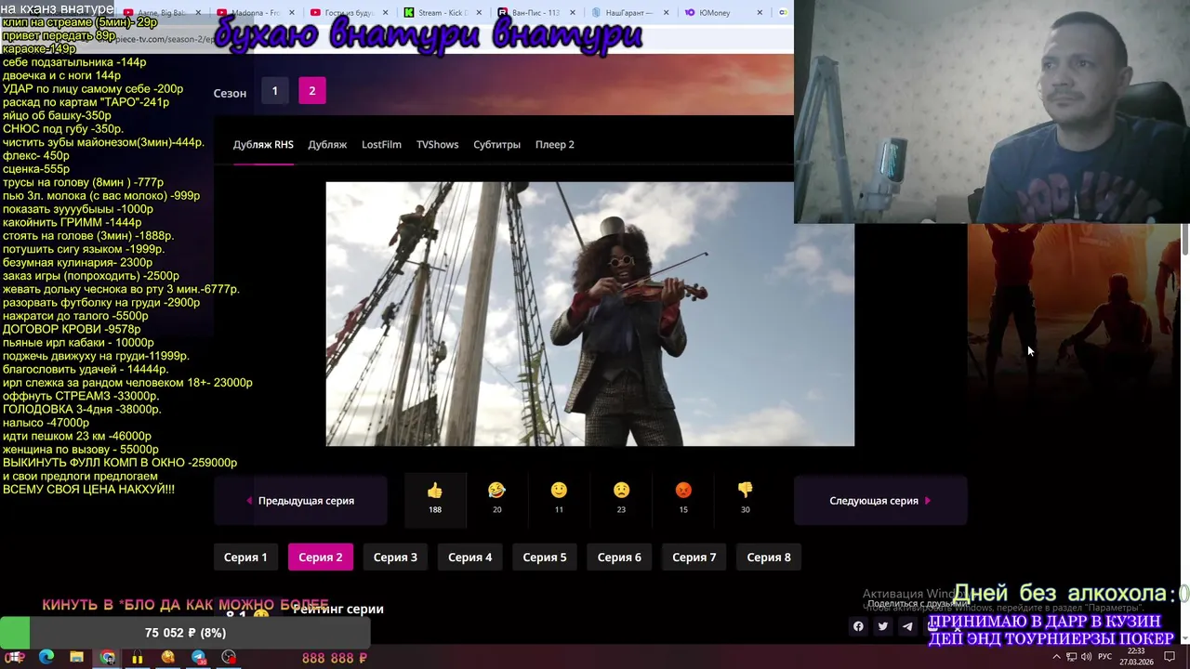
Task: Choose the TVShows voiceover tab
Action: tap(437, 145)
